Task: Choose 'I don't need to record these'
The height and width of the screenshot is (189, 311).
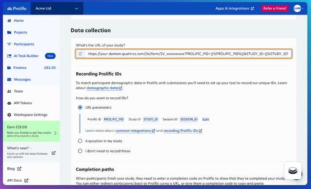Action: 80,151
